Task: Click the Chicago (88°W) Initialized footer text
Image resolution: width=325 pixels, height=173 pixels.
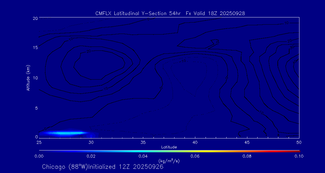Action: pyautogui.click(x=103, y=167)
